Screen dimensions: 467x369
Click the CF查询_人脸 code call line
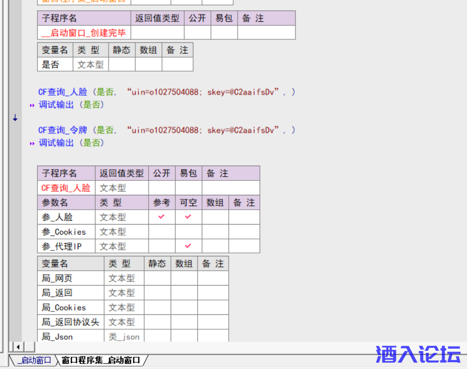coord(167,92)
